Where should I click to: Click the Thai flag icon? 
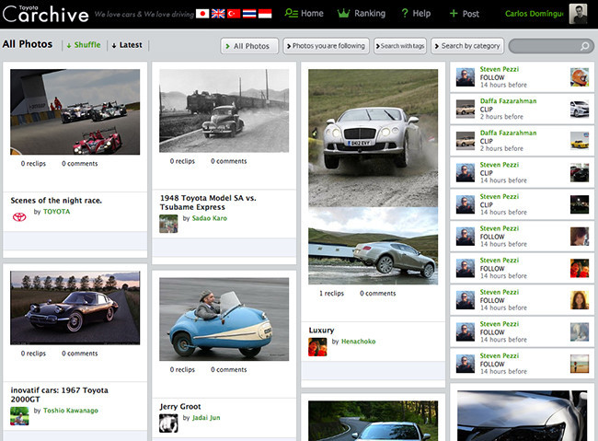tap(249, 14)
